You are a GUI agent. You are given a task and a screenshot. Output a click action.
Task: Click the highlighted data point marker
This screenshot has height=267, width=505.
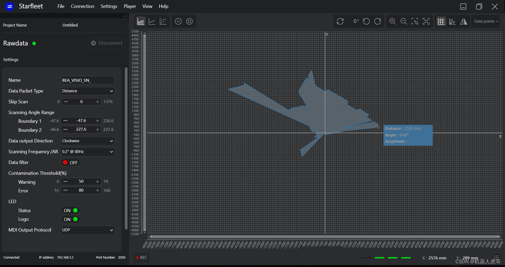378,127
